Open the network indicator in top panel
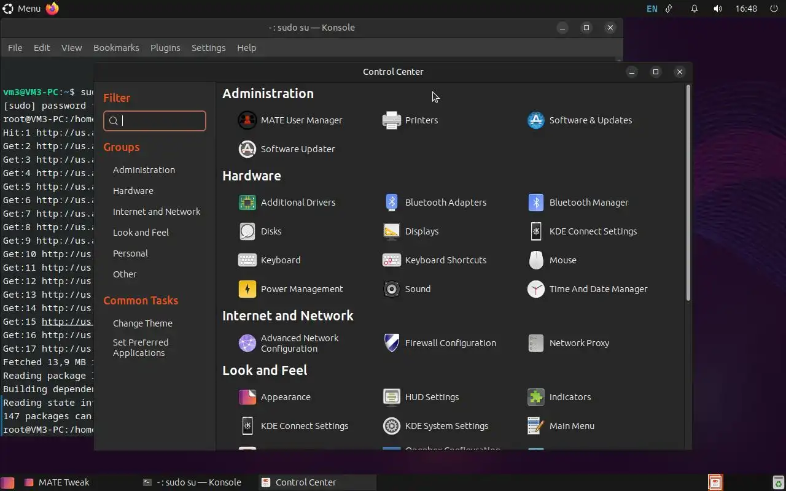 tap(669, 9)
